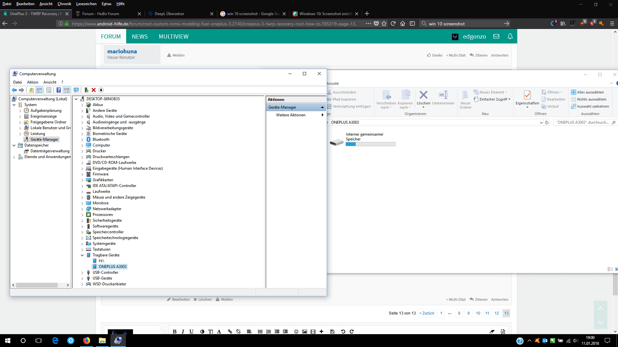Click the bookmark star icon in URL bar

click(x=384, y=24)
